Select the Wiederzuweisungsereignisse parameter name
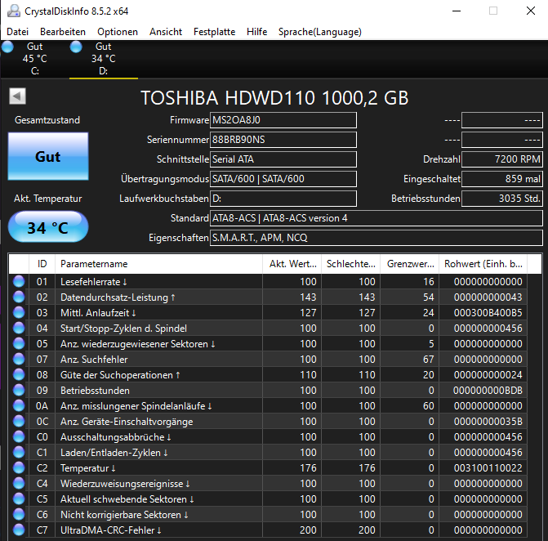This screenshot has height=541, width=548. coord(125,484)
